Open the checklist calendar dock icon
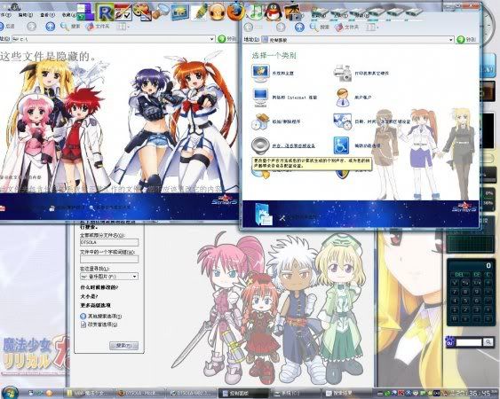This screenshot has width=500, height=399. [x=123, y=12]
